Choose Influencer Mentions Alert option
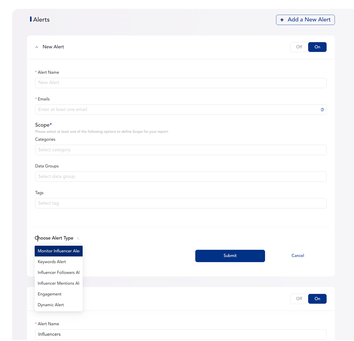Image resolution: width=354 pixels, height=341 pixels. click(x=59, y=283)
